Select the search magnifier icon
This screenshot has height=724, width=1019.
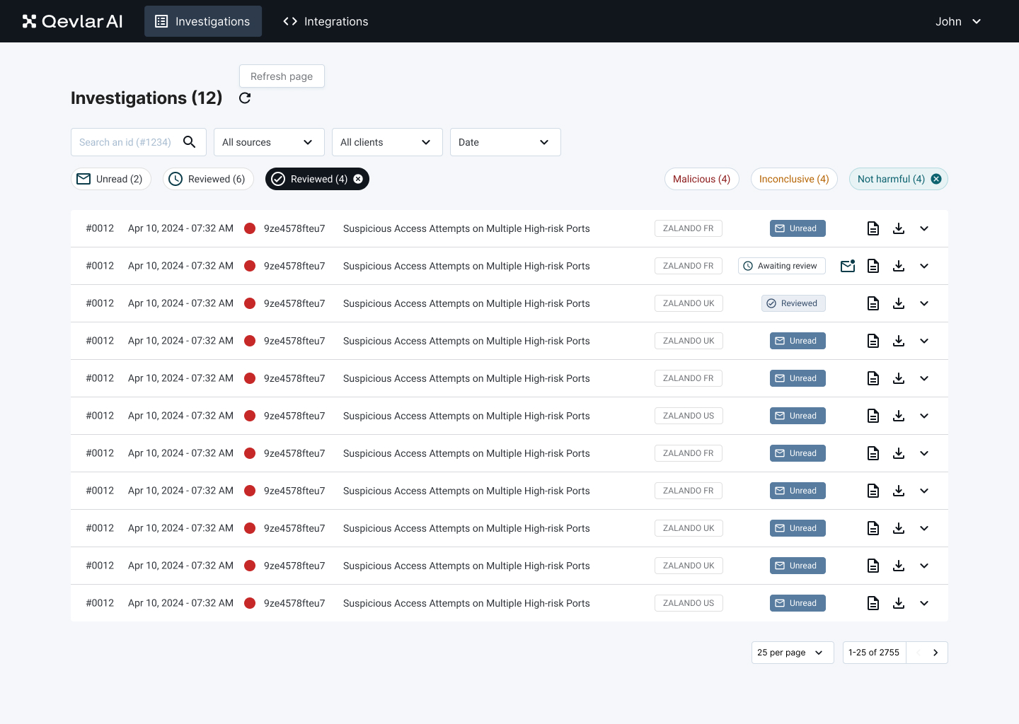(x=189, y=141)
